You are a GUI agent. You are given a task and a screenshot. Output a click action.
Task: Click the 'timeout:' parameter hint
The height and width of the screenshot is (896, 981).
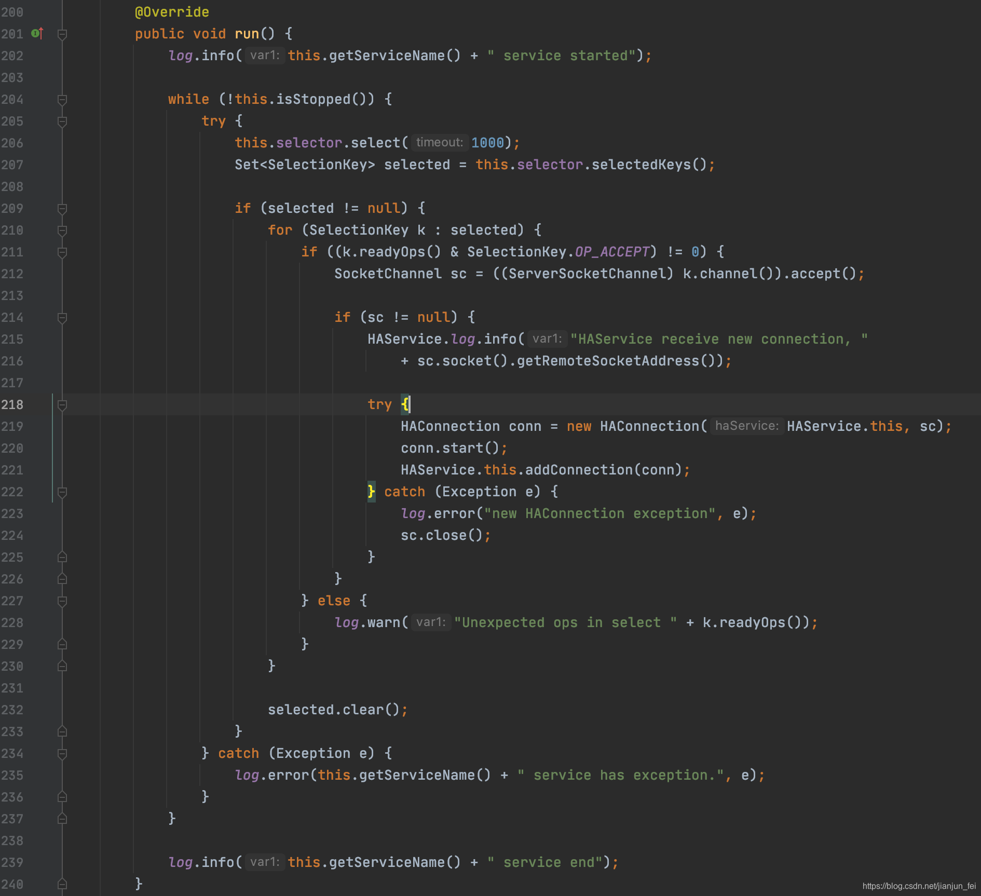tap(439, 142)
